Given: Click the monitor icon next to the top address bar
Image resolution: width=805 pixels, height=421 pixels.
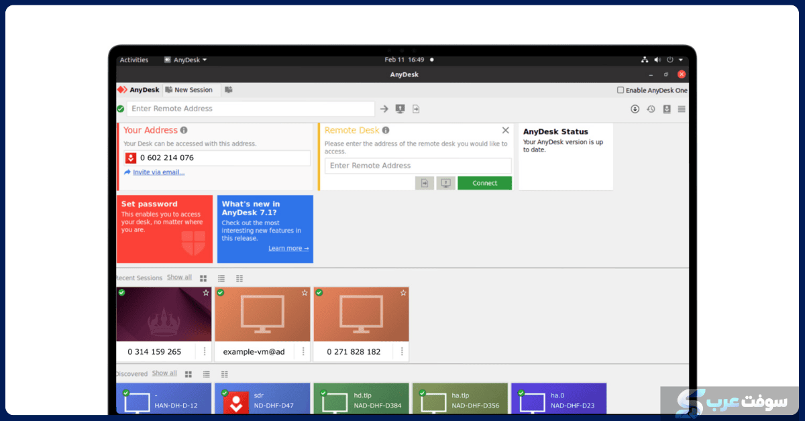Looking at the screenshot, I should click(x=400, y=109).
